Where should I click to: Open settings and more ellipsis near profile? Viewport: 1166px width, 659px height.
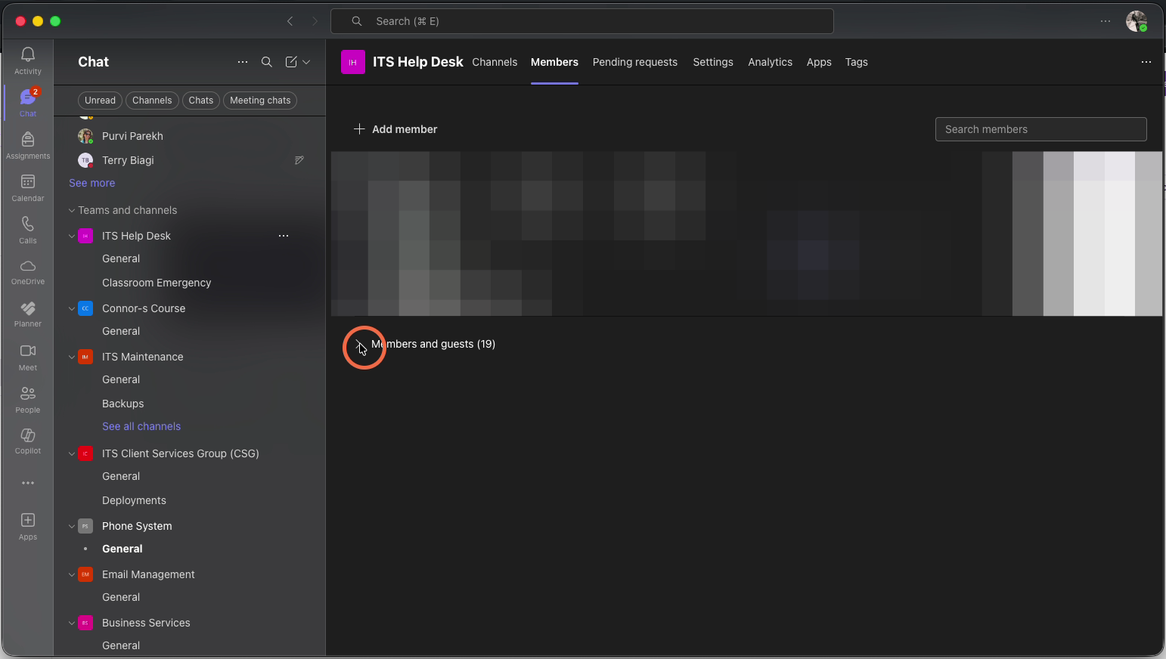click(1106, 21)
